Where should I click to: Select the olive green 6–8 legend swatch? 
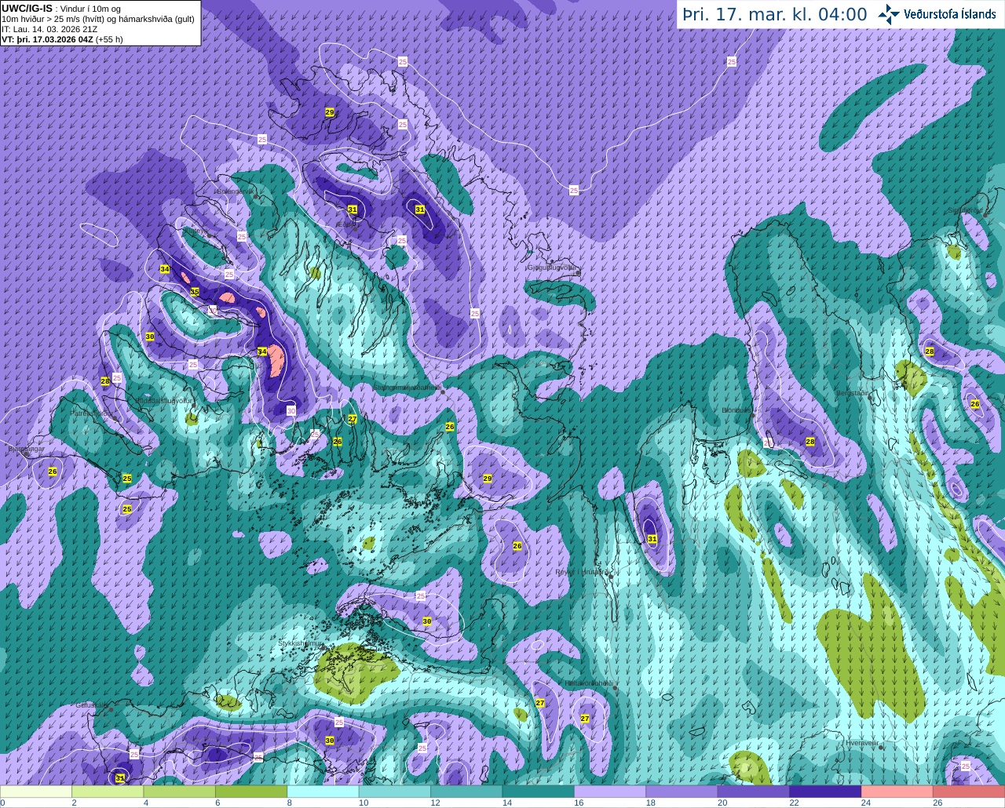pos(251,792)
